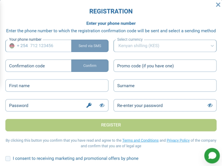Click the First name text box
222x166 pixels.
click(x=57, y=85)
